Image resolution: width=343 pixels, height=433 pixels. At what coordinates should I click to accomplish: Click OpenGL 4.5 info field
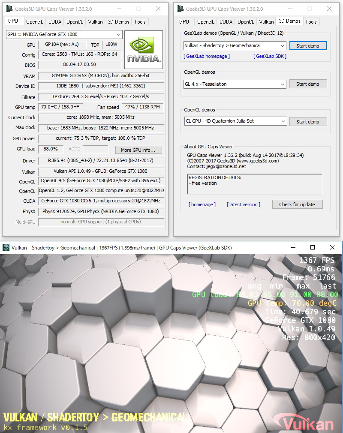[101, 181]
